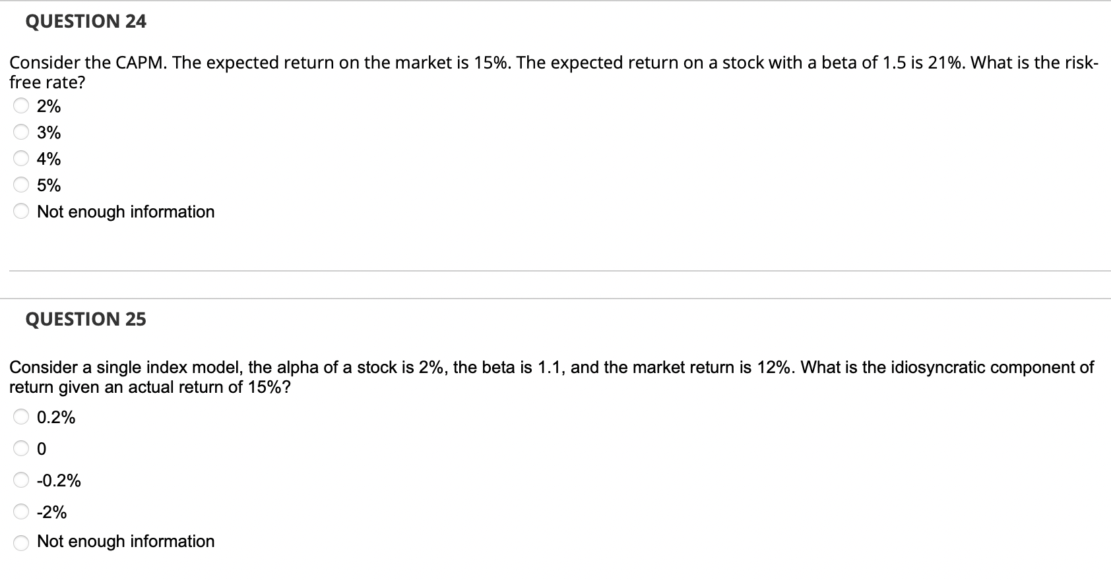
Task: Select the -0.2% answer for Question 25
Action: pos(22,480)
